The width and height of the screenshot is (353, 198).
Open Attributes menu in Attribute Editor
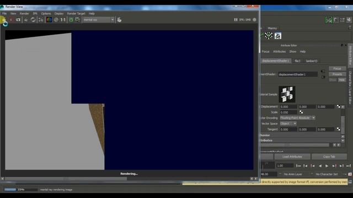(279, 51)
